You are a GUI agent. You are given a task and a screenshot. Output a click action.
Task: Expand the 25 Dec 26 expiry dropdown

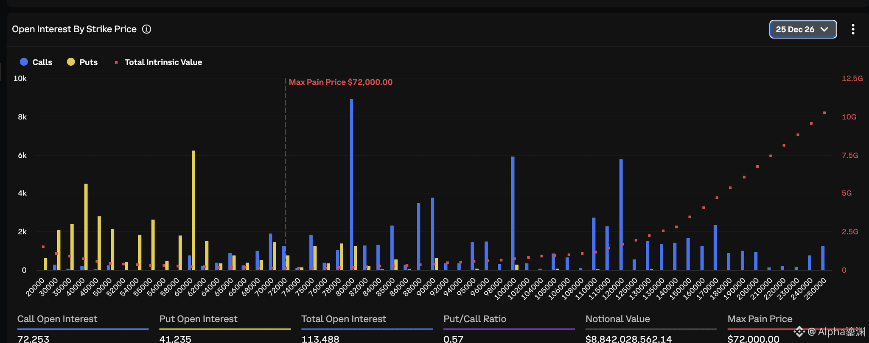pos(803,29)
